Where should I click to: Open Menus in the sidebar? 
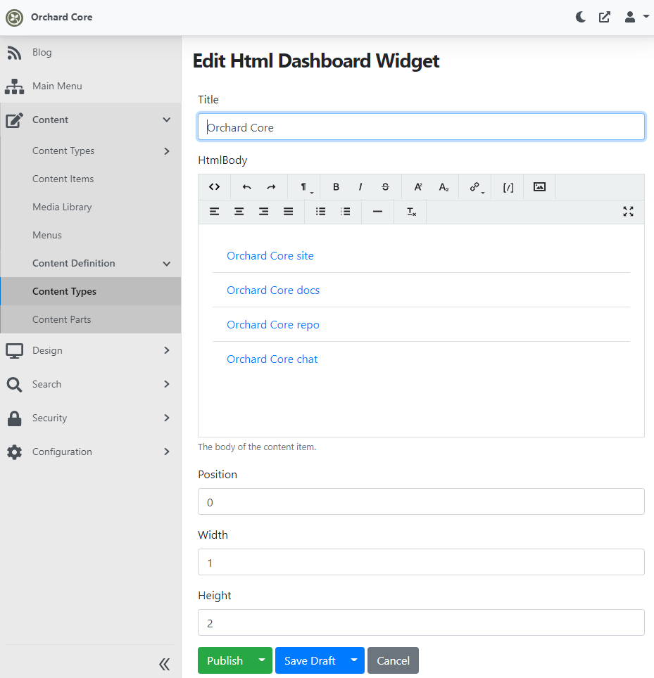point(47,235)
